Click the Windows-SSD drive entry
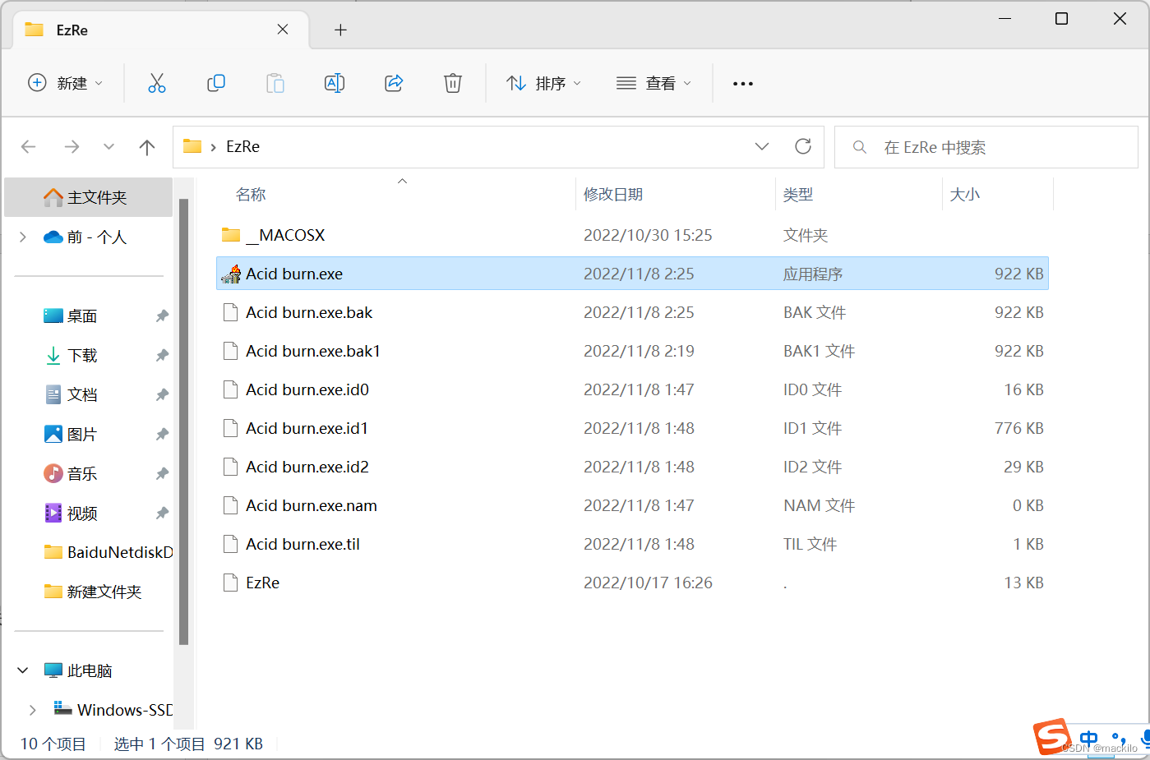Image resolution: width=1150 pixels, height=760 pixels. pyautogui.click(x=113, y=710)
